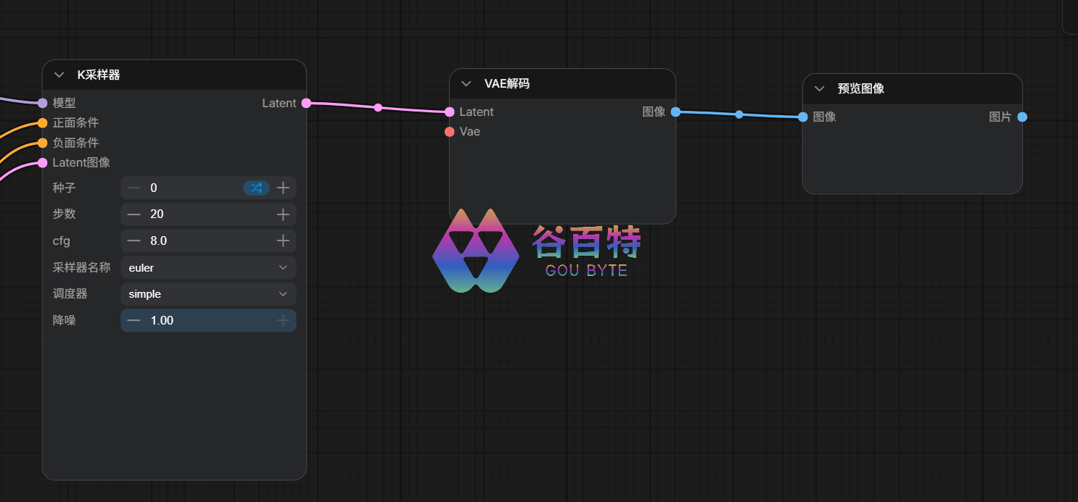Collapse the 预览图像 node
This screenshot has height=502, width=1078.
[820, 88]
